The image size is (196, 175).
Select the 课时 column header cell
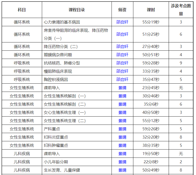click(151, 10)
